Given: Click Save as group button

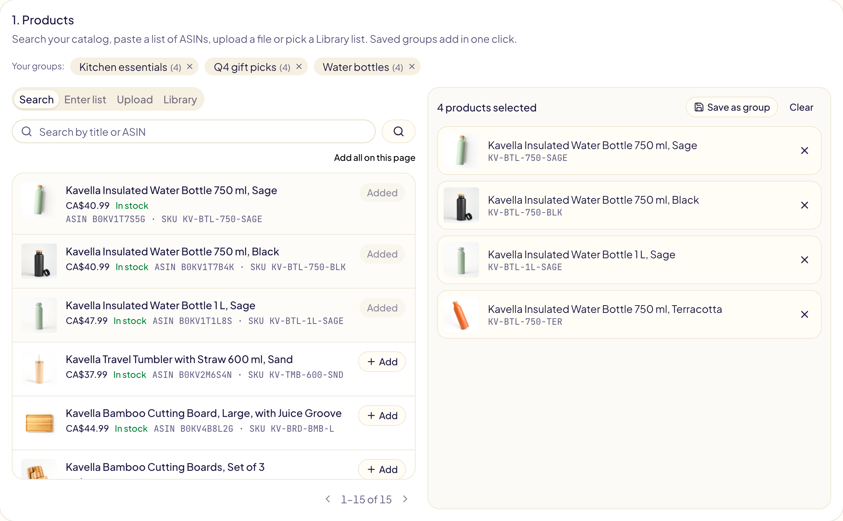Looking at the screenshot, I should pos(732,107).
